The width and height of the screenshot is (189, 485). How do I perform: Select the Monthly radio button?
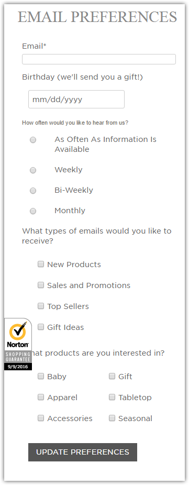[x=33, y=211]
